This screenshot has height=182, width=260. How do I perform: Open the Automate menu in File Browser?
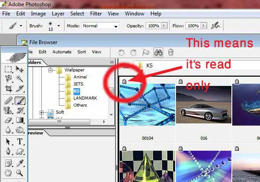click(62, 52)
